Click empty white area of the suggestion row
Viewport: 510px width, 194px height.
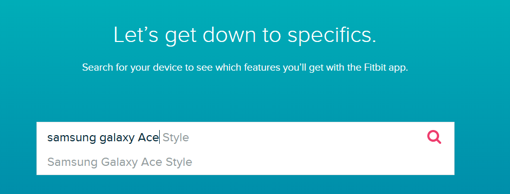click(322, 162)
